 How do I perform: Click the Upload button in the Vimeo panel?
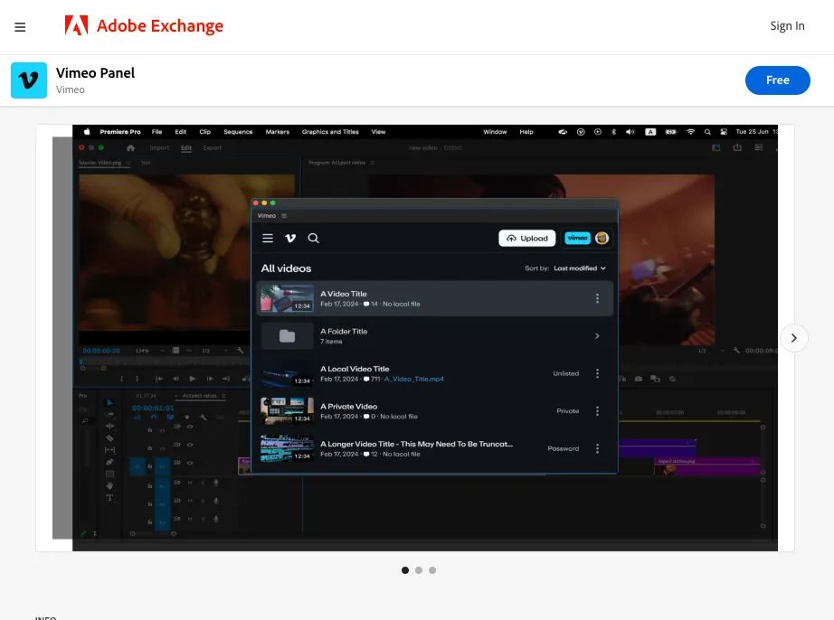coord(526,238)
